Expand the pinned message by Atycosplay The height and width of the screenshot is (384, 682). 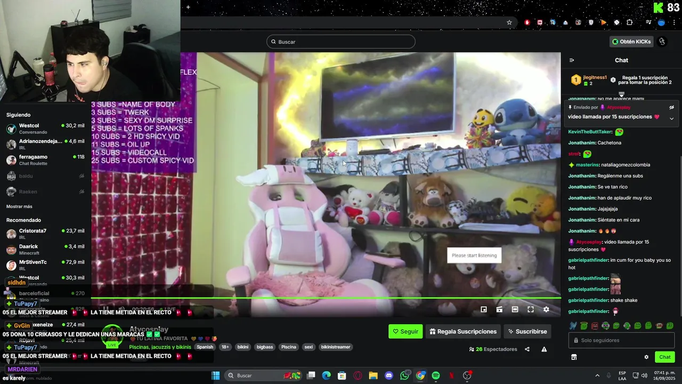(671, 118)
